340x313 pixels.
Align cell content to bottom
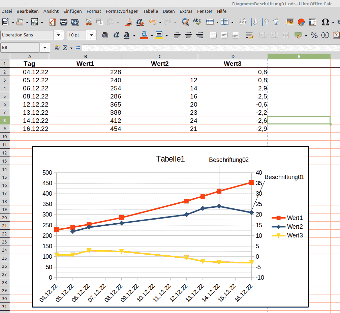point(236,35)
